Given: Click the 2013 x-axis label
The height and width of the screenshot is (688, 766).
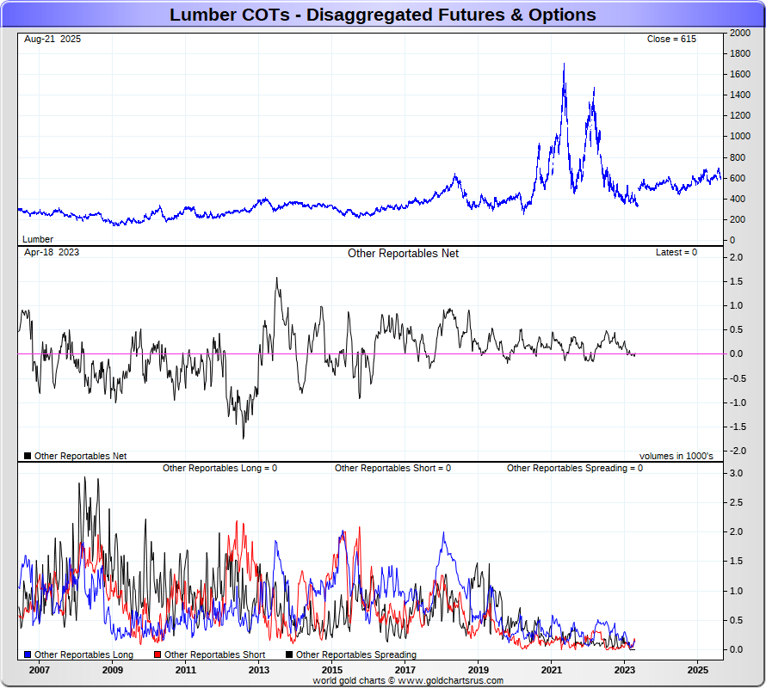Looking at the screenshot, I should click(258, 670).
